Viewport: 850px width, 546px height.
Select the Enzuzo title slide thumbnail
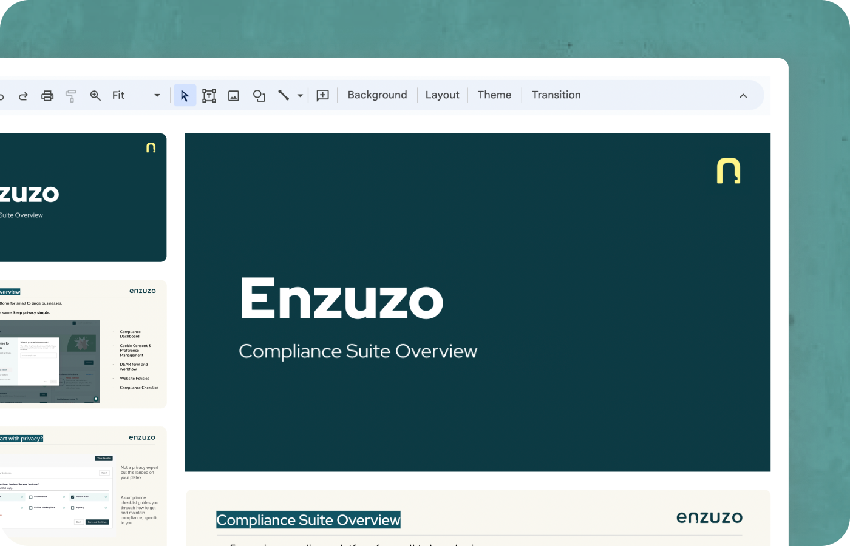pos(83,198)
